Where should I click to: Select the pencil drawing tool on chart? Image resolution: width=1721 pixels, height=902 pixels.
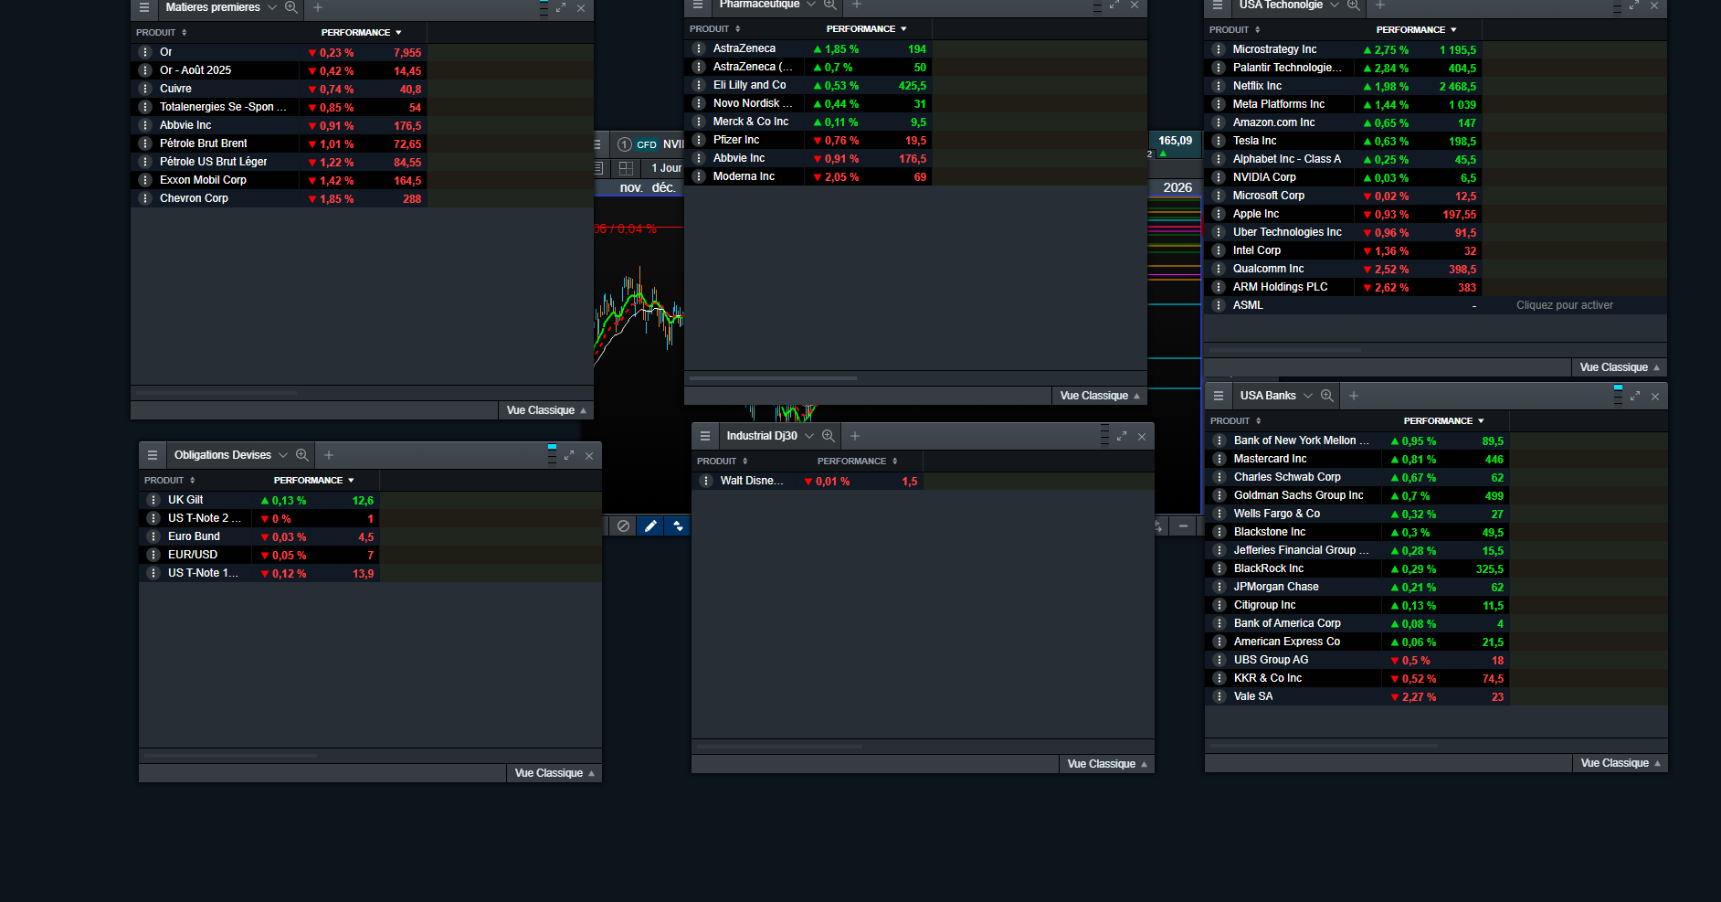(x=650, y=525)
